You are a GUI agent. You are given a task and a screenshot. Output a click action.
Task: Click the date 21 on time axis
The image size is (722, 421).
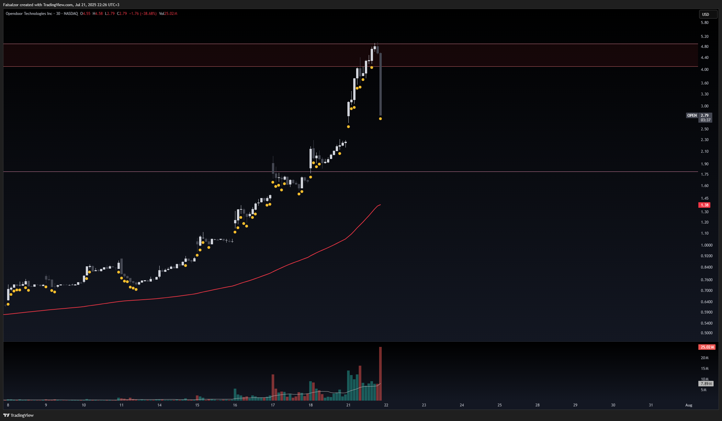coord(348,405)
